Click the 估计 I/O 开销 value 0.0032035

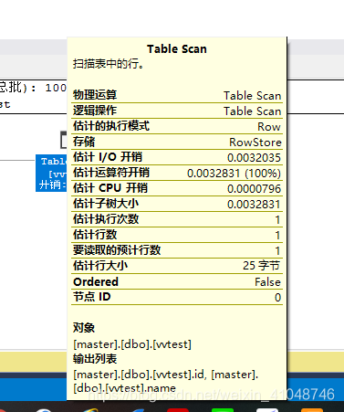tap(254, 158)
